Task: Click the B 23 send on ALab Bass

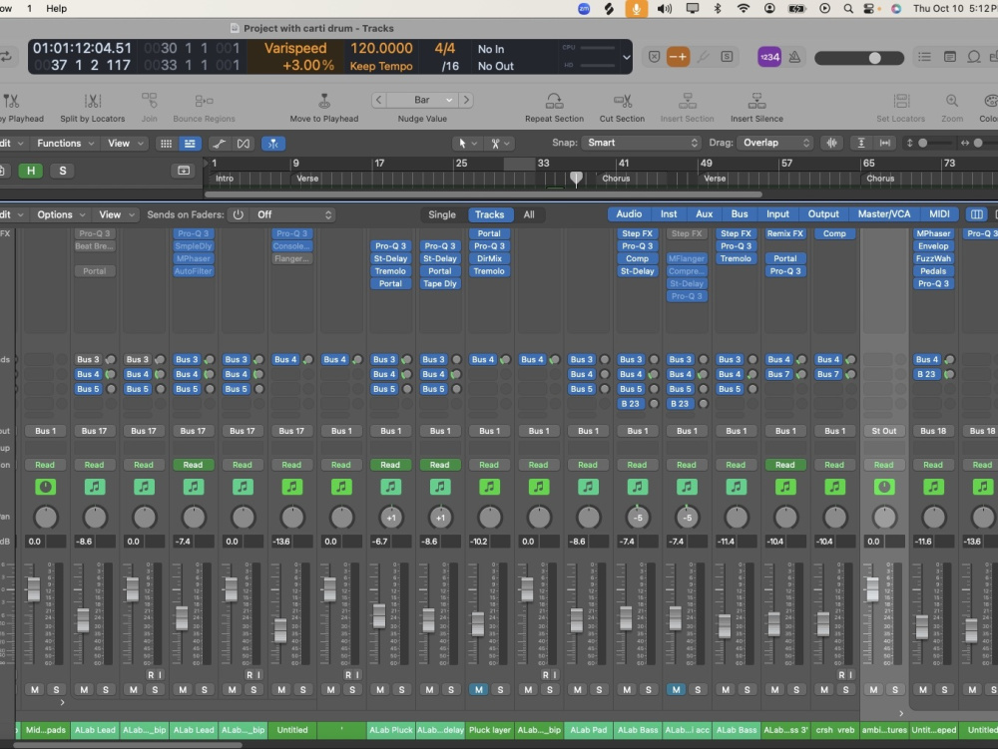Action: [x=630, y=404]
